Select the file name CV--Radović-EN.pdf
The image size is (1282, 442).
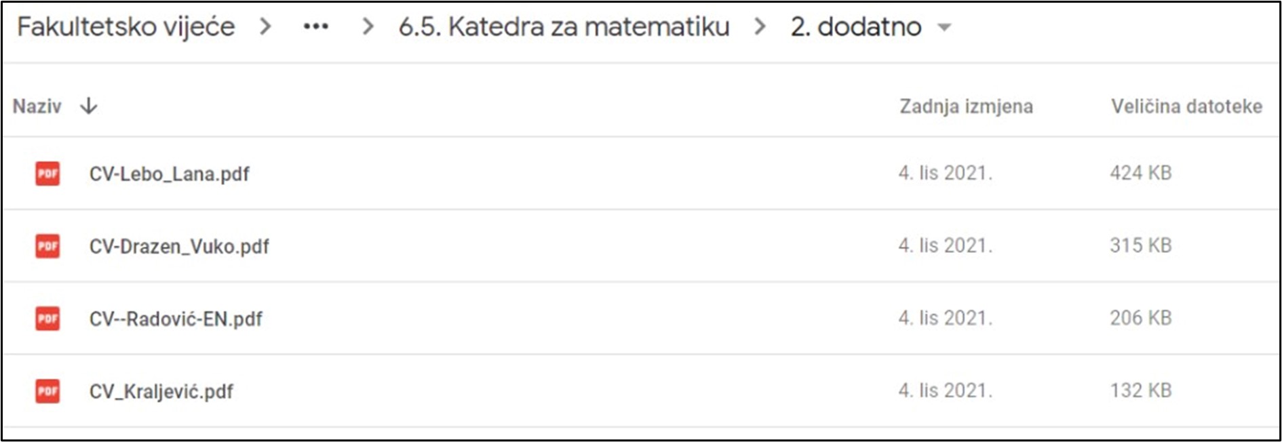coord(176,319)
